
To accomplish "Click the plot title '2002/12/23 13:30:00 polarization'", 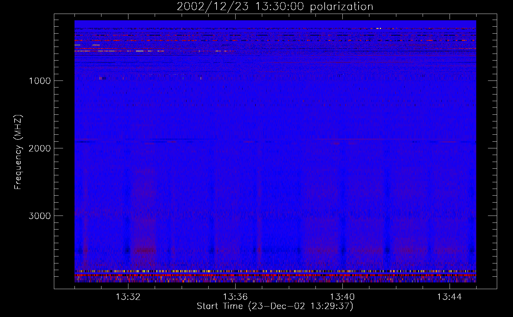I will (x=275, y=7).
